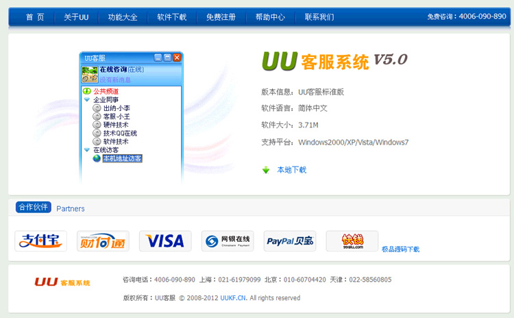The image size is (514, 318).
Task: Select contact 出纳-小李
Action: click(117, 108)
